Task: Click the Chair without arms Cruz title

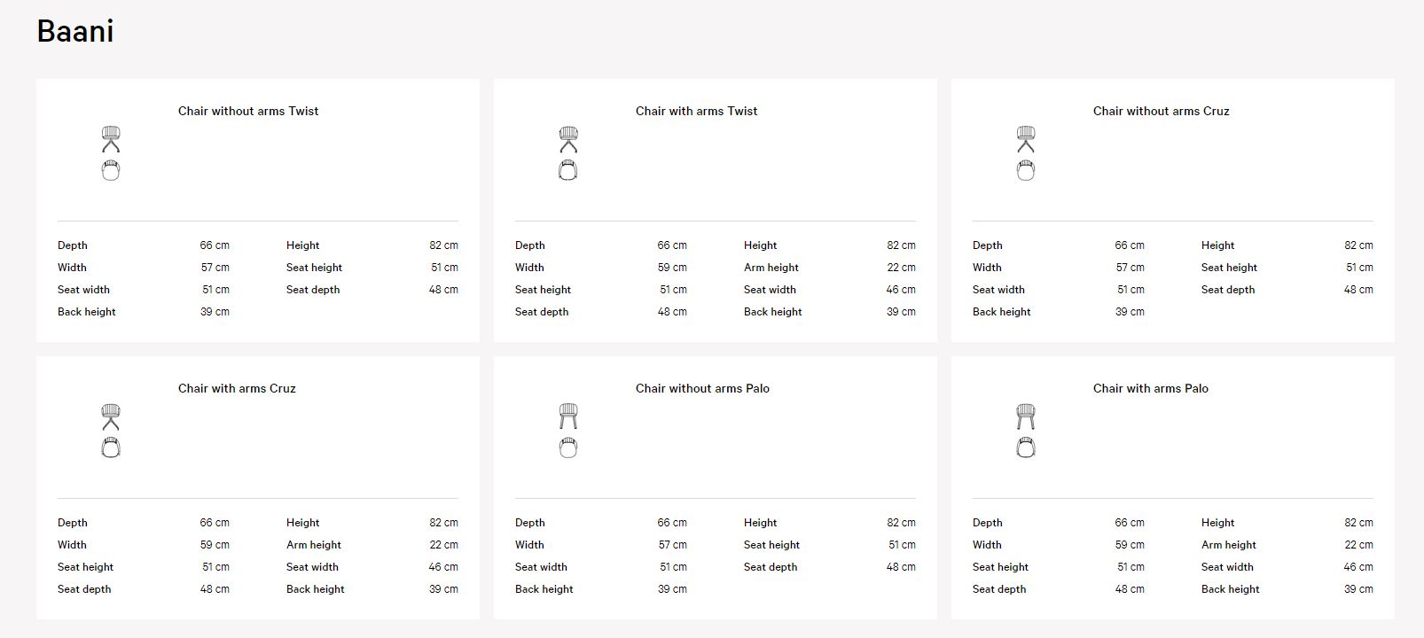Action: pos(1162,111)
